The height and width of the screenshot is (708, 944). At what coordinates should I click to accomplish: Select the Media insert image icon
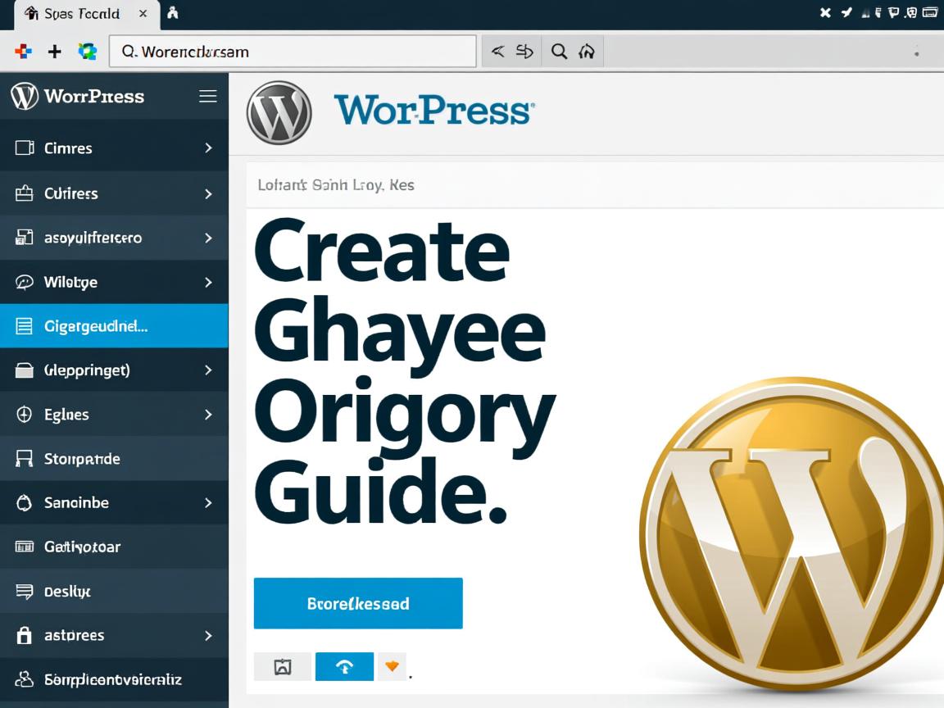(282, 666)
